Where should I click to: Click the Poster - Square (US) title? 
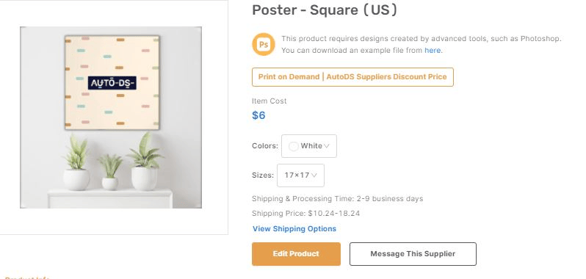tap(325, 10)
